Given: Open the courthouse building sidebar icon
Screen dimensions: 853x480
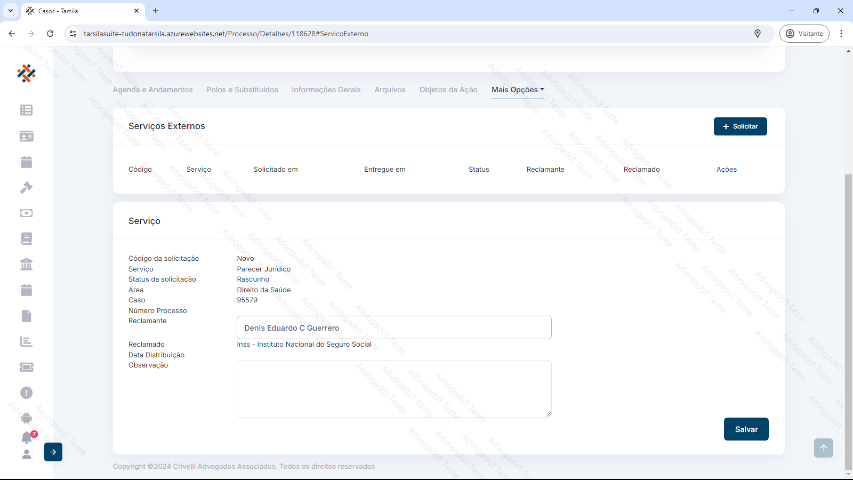Looking at the screenshot, I should pyautogui.click(x=26, y=265).
